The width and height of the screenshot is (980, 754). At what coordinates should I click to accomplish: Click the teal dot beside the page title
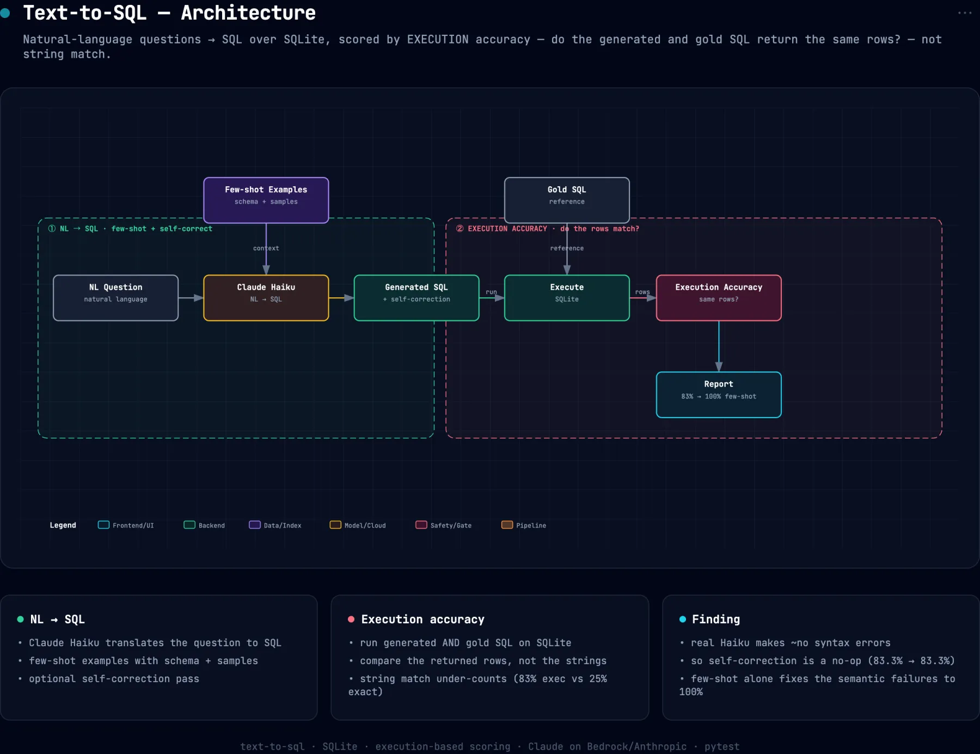[5, 13]
